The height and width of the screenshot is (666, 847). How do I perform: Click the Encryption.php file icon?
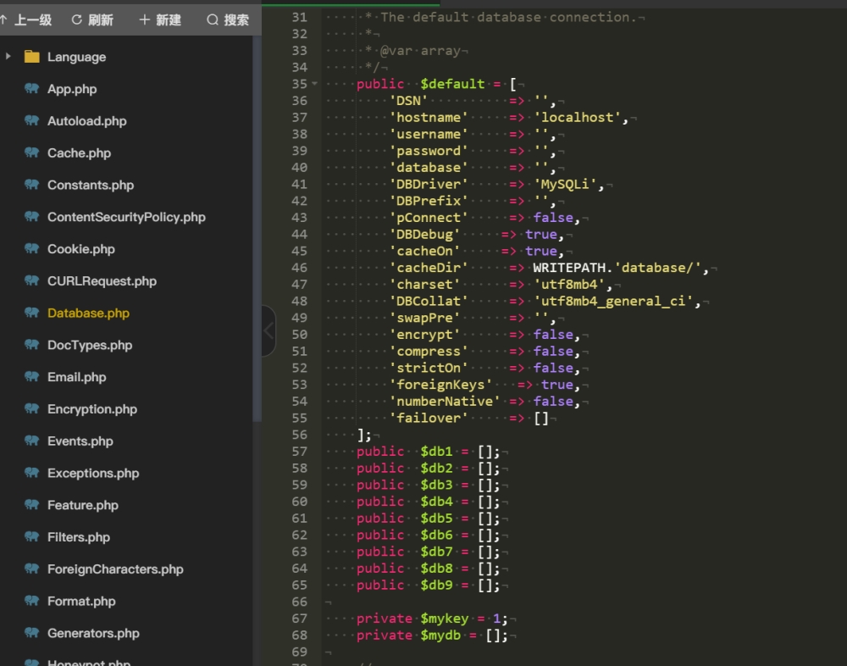[32, 408]
